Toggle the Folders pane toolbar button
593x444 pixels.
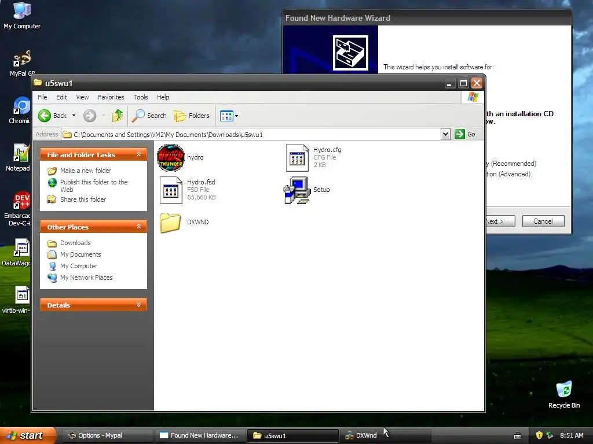tap(191, 116)
